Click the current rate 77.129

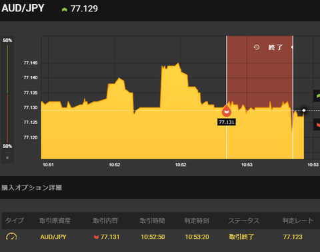coord(84,9)
